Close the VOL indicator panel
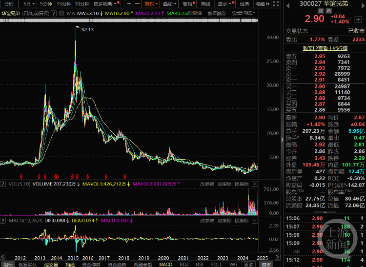Screen dimensions: 366x267 (x=255, y=184)
